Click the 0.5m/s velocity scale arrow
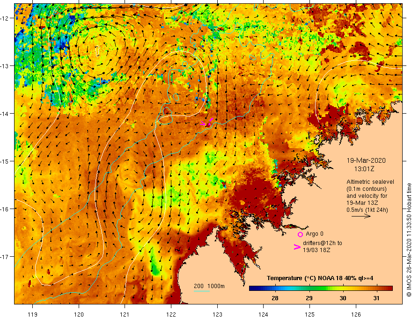This screenshot has width=412, height=318. click(x=361, y=216)
